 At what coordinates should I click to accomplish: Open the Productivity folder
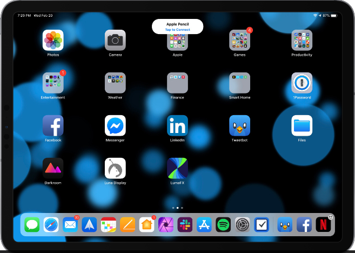pos(302,40)
